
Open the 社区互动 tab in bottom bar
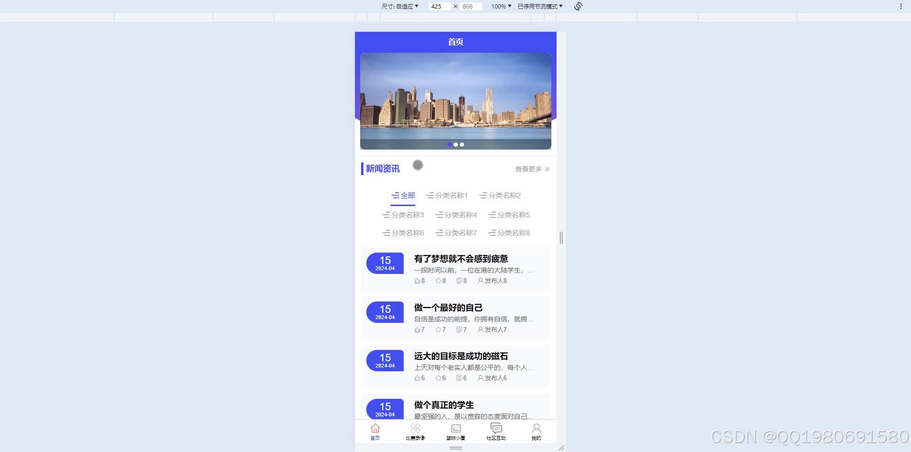(x=496, y=432)
